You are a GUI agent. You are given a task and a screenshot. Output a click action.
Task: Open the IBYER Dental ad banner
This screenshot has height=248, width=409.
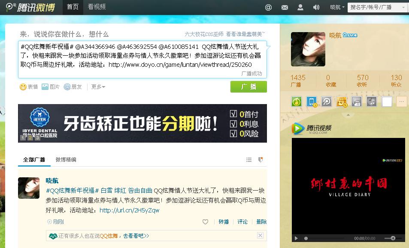(142, 123)
